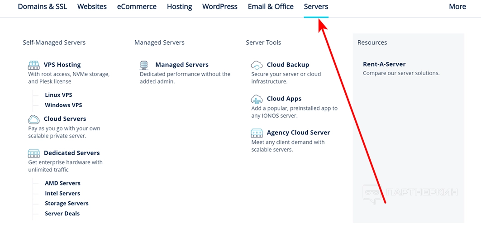
Task: Select the Servers navigation tab
Action: pyautogui.click(x=316, y=6)
